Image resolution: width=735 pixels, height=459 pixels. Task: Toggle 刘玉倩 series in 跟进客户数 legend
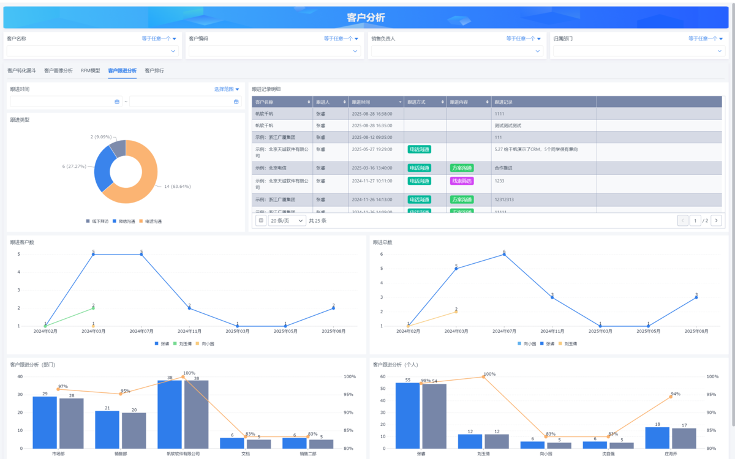click(x=182, y=344)
